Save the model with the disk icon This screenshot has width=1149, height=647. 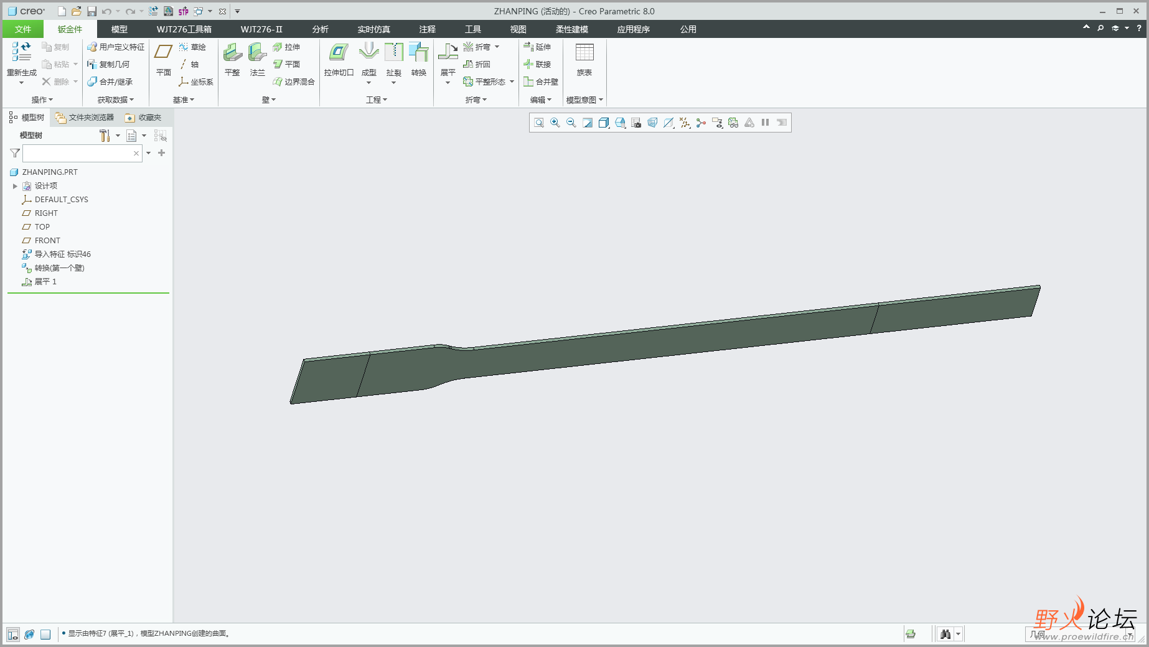coord(91,11)
